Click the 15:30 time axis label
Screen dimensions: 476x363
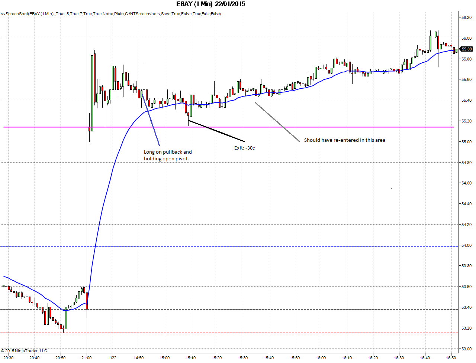pyautogui.click(x=243, y=358)
